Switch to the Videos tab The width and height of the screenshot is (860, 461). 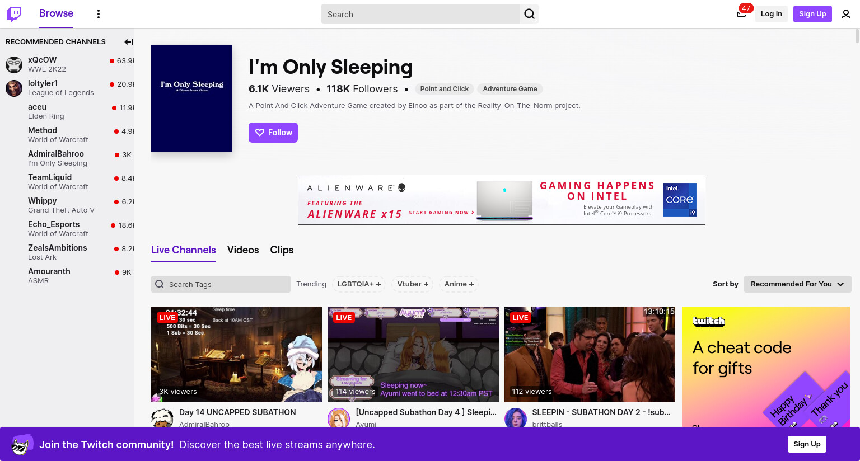point(243,250)
